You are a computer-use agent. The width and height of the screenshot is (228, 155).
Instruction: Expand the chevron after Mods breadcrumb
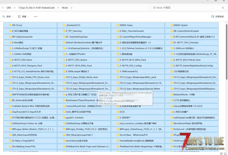coord(72,8)
